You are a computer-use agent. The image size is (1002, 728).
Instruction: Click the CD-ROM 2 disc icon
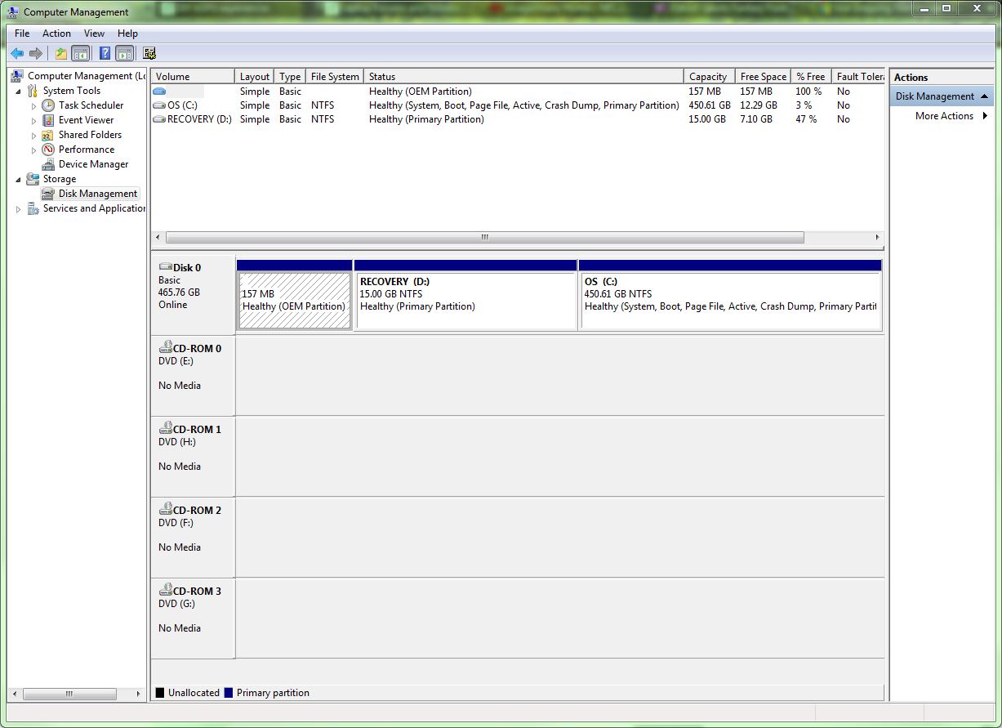(x=166, y=509)
